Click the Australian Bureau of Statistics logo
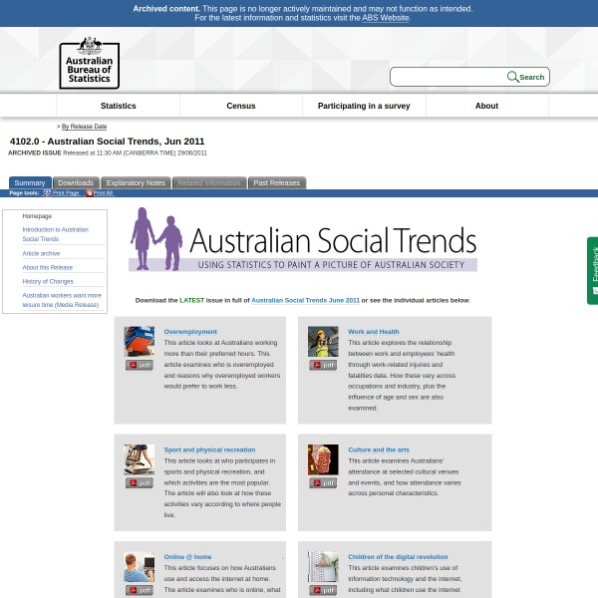This screenshot has height=598, width=598. tap(89, 63)
